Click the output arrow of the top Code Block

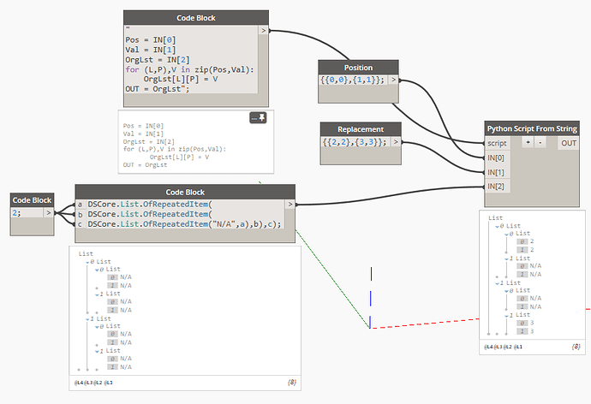[x=264, y=30]
